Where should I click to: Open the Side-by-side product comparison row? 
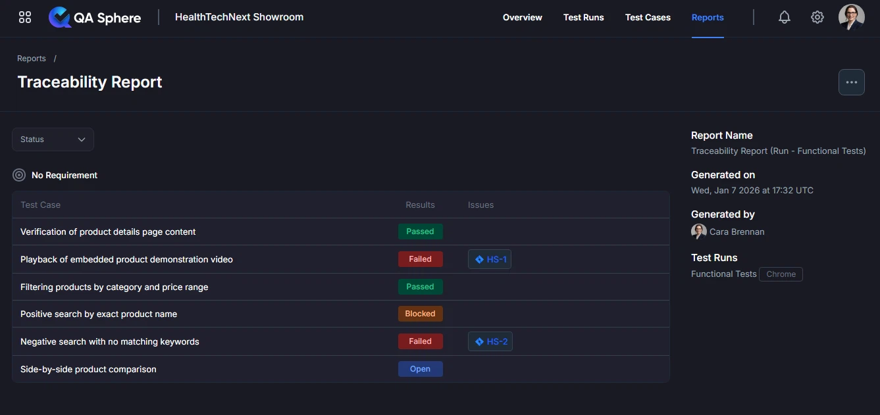[x=88, y=369]
